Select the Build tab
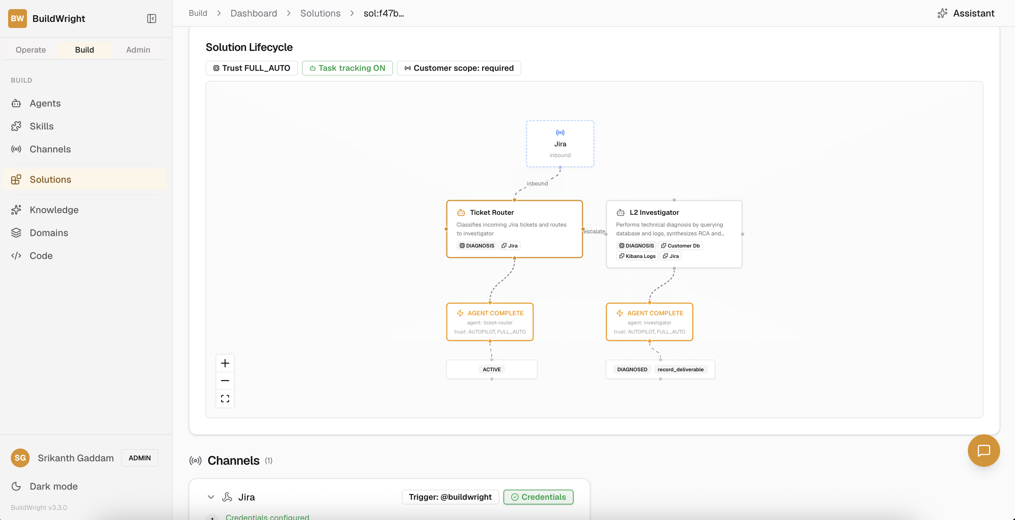The image size is (1015, 520). [84, 50]
